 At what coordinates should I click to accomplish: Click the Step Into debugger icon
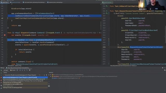tap(22, 70)
